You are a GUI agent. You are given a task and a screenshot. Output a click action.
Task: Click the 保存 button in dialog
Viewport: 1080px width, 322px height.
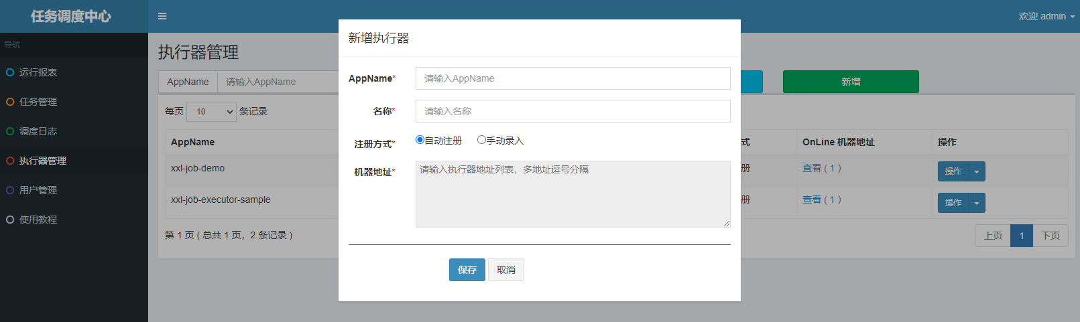[467, 270]
